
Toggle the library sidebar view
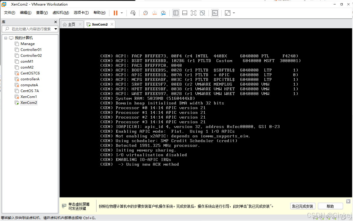click(176, 13)
